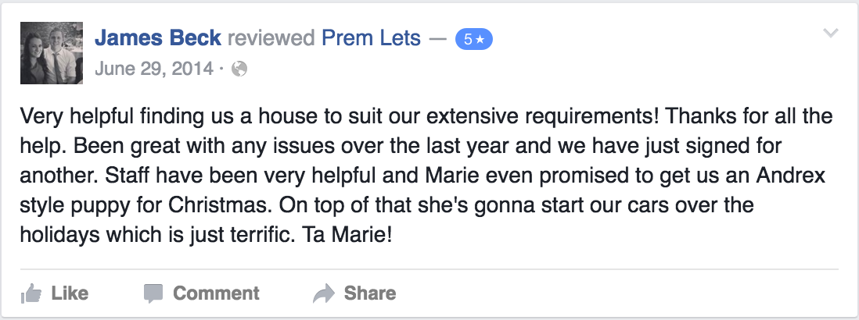Viewport: 859px width, 320px height.
Task: Click the review text's first line
Action: [426, 116]
